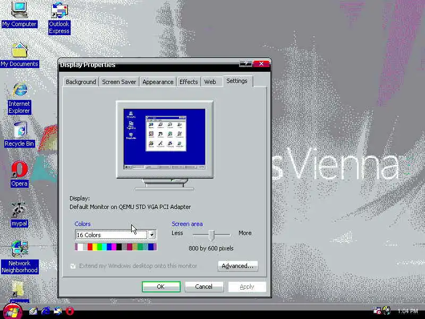Viewport: 425px width, 319px height.
Task: Switch to the Appearance tab
Action: (158, 82)
